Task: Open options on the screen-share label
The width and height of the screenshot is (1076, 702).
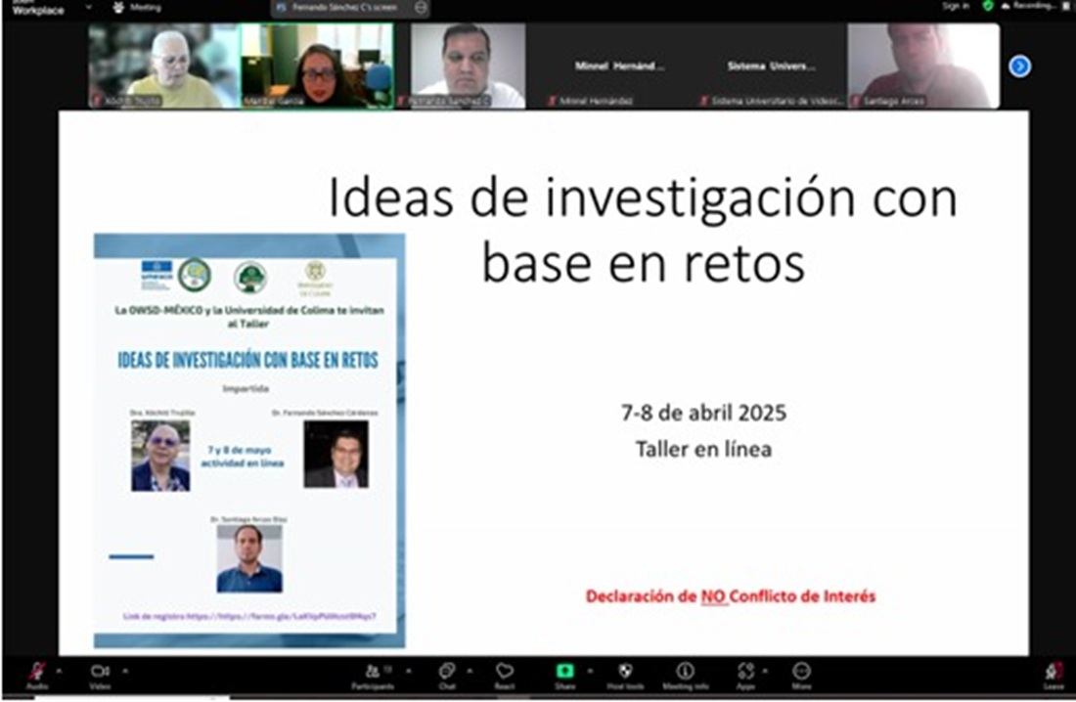Action: (x=421, y=7)
